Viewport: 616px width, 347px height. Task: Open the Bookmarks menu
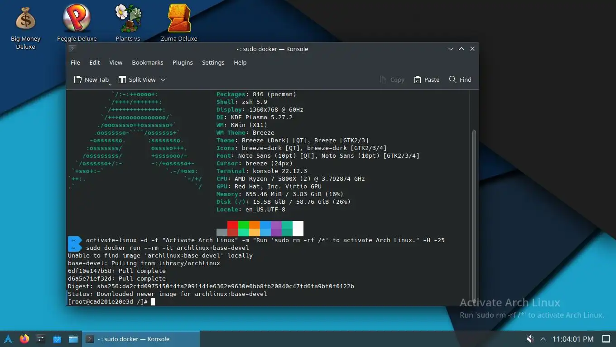pyautogui.click(x=147, y=62)
